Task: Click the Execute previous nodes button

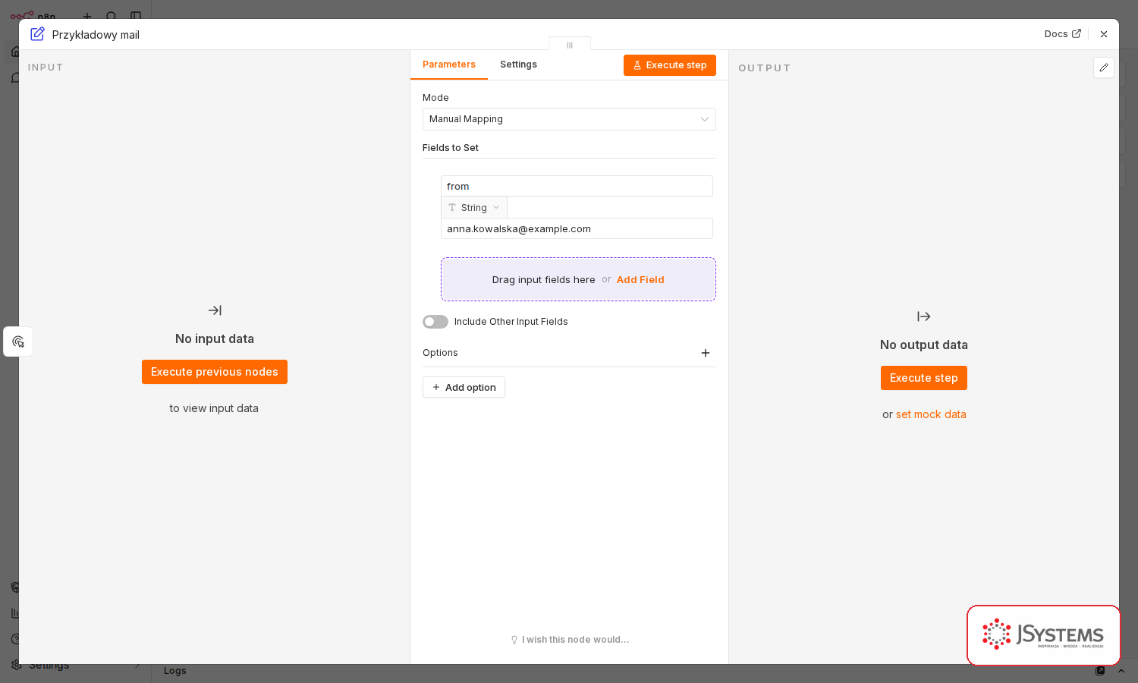Action: pos(215,372)
